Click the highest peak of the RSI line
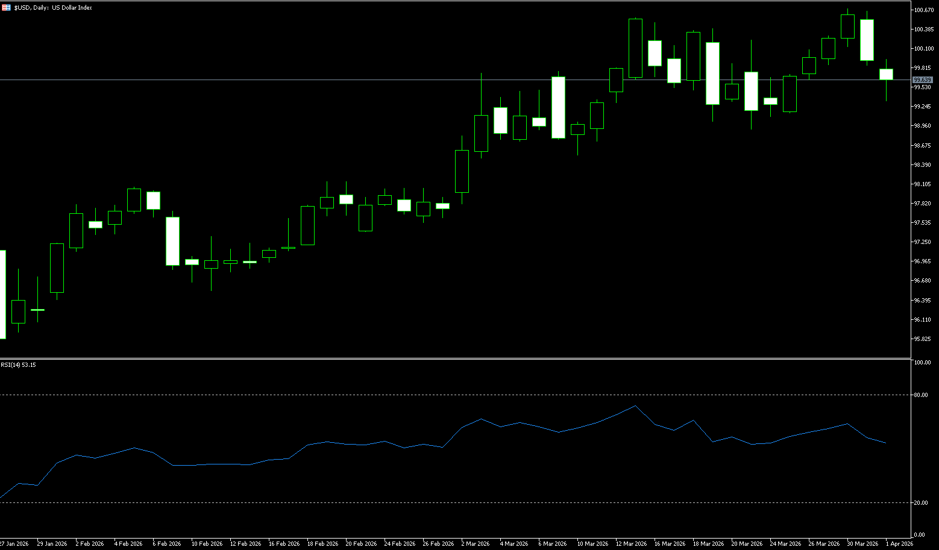 (635, 406)
